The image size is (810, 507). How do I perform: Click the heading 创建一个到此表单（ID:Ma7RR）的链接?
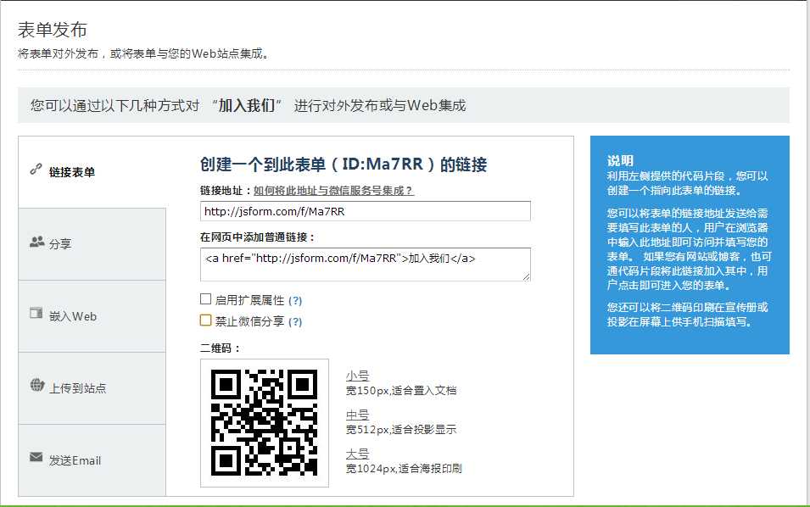coord(344,164)
